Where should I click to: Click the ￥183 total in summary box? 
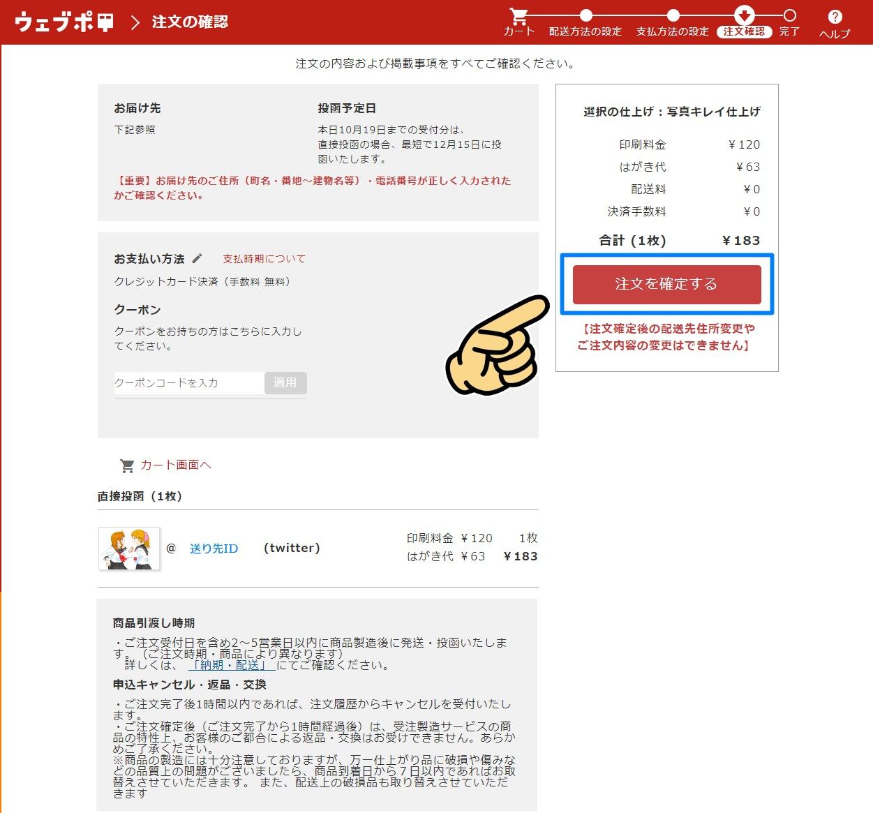tap(741, 241)
